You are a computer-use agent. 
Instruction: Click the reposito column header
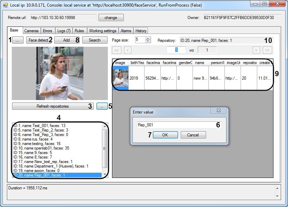(249, 63)
